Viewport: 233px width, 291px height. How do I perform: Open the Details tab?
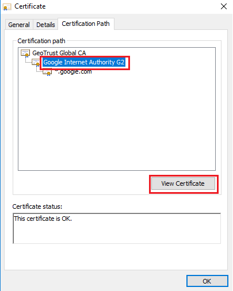[x=45, y=25]
